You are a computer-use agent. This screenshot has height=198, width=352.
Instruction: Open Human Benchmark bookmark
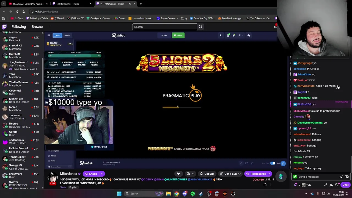click(x=140, y=18)
